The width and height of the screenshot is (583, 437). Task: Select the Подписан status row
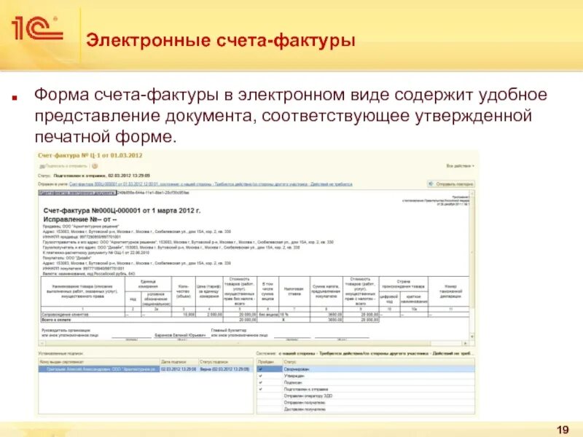coord(366,383)
